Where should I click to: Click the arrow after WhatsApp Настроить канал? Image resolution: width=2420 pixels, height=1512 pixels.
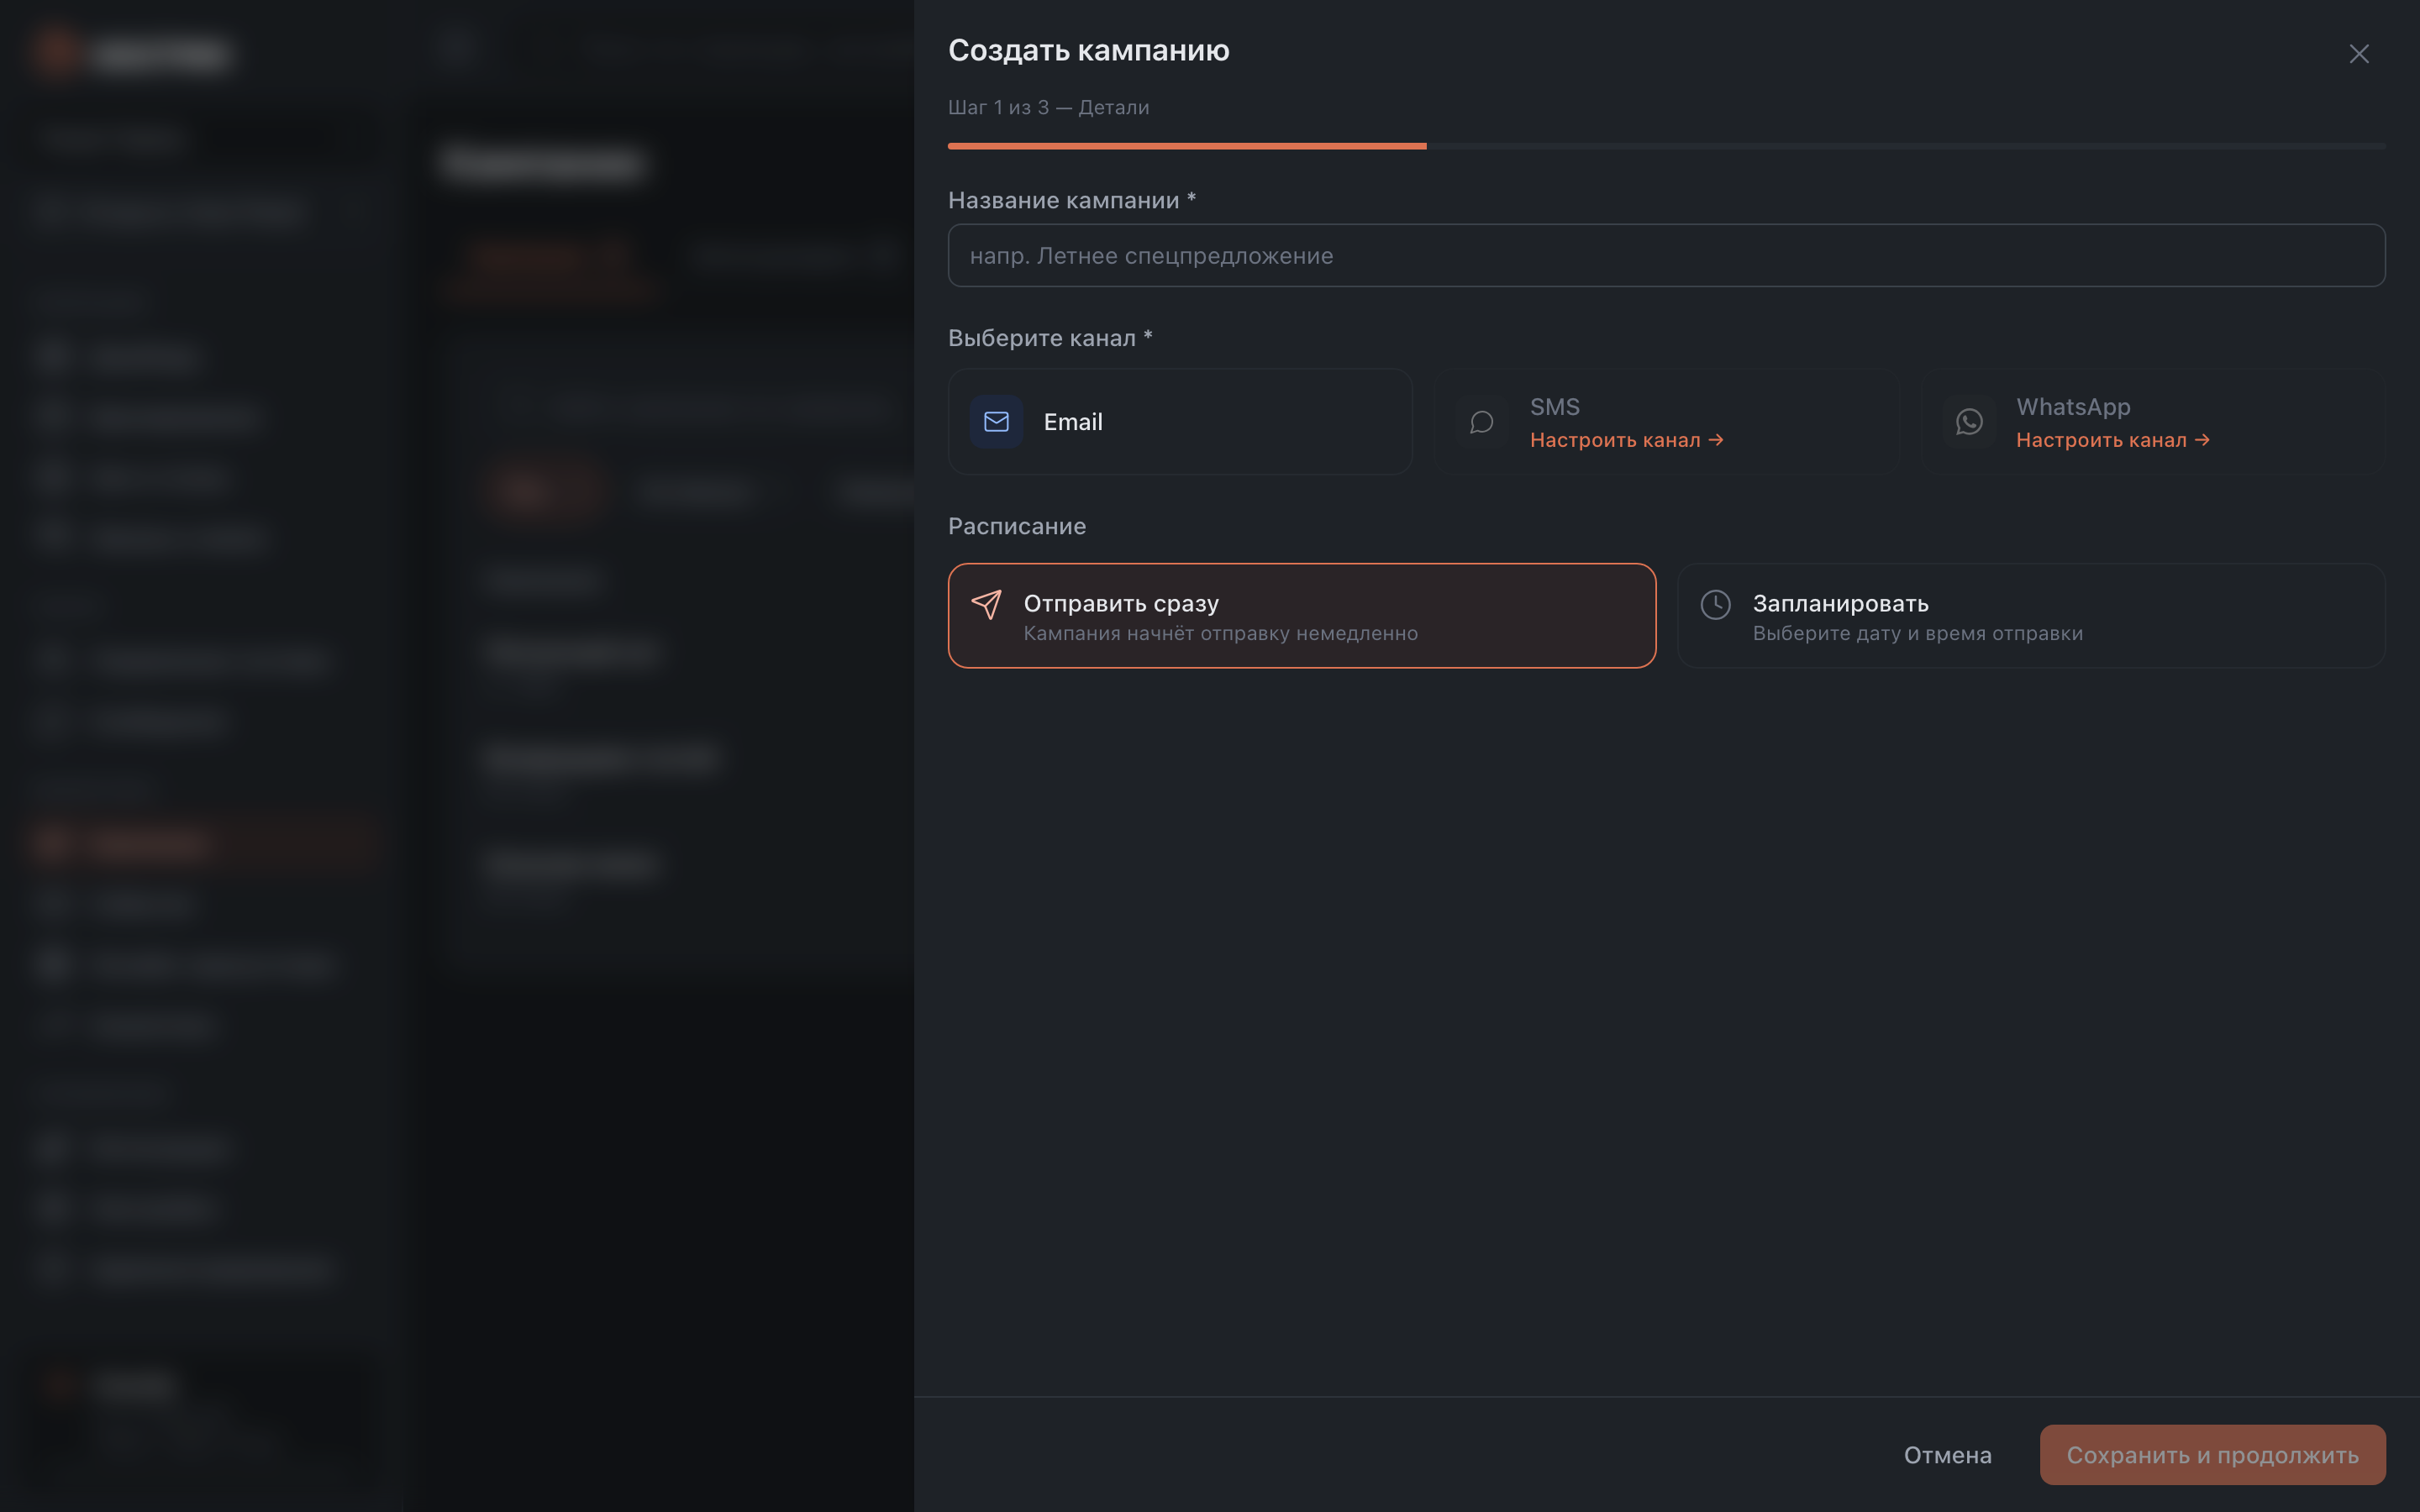(2202, 440)
